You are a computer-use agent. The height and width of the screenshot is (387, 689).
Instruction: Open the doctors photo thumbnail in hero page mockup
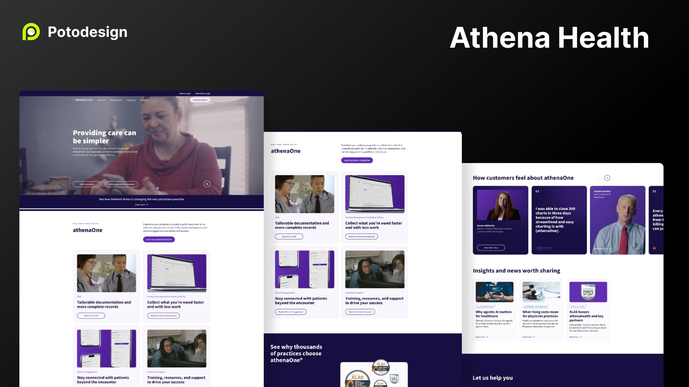pyautogui.click(x=107, y=273)
